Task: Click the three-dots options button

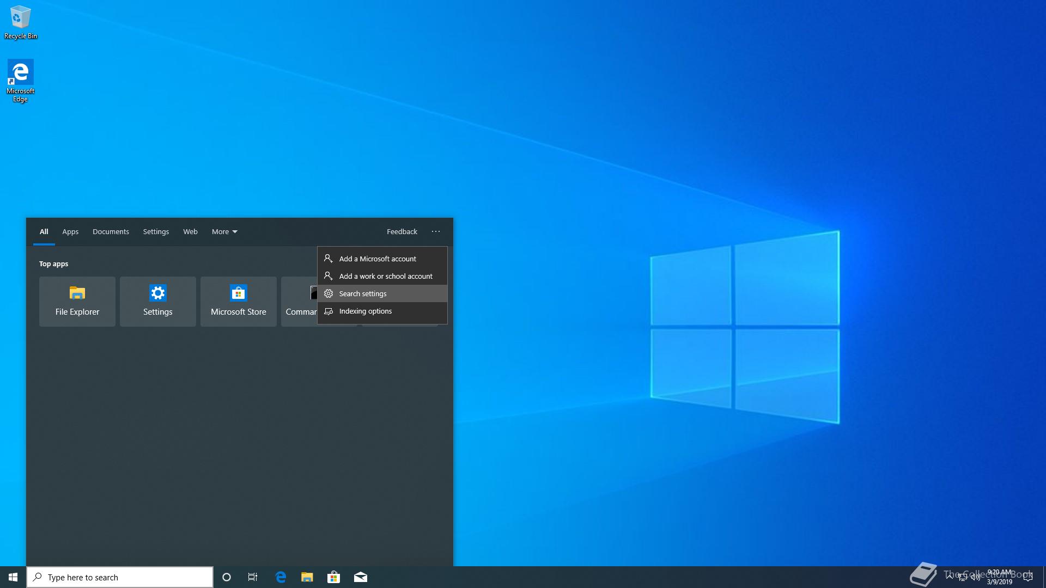Action: pyautogui.click(x=436, y=231)
